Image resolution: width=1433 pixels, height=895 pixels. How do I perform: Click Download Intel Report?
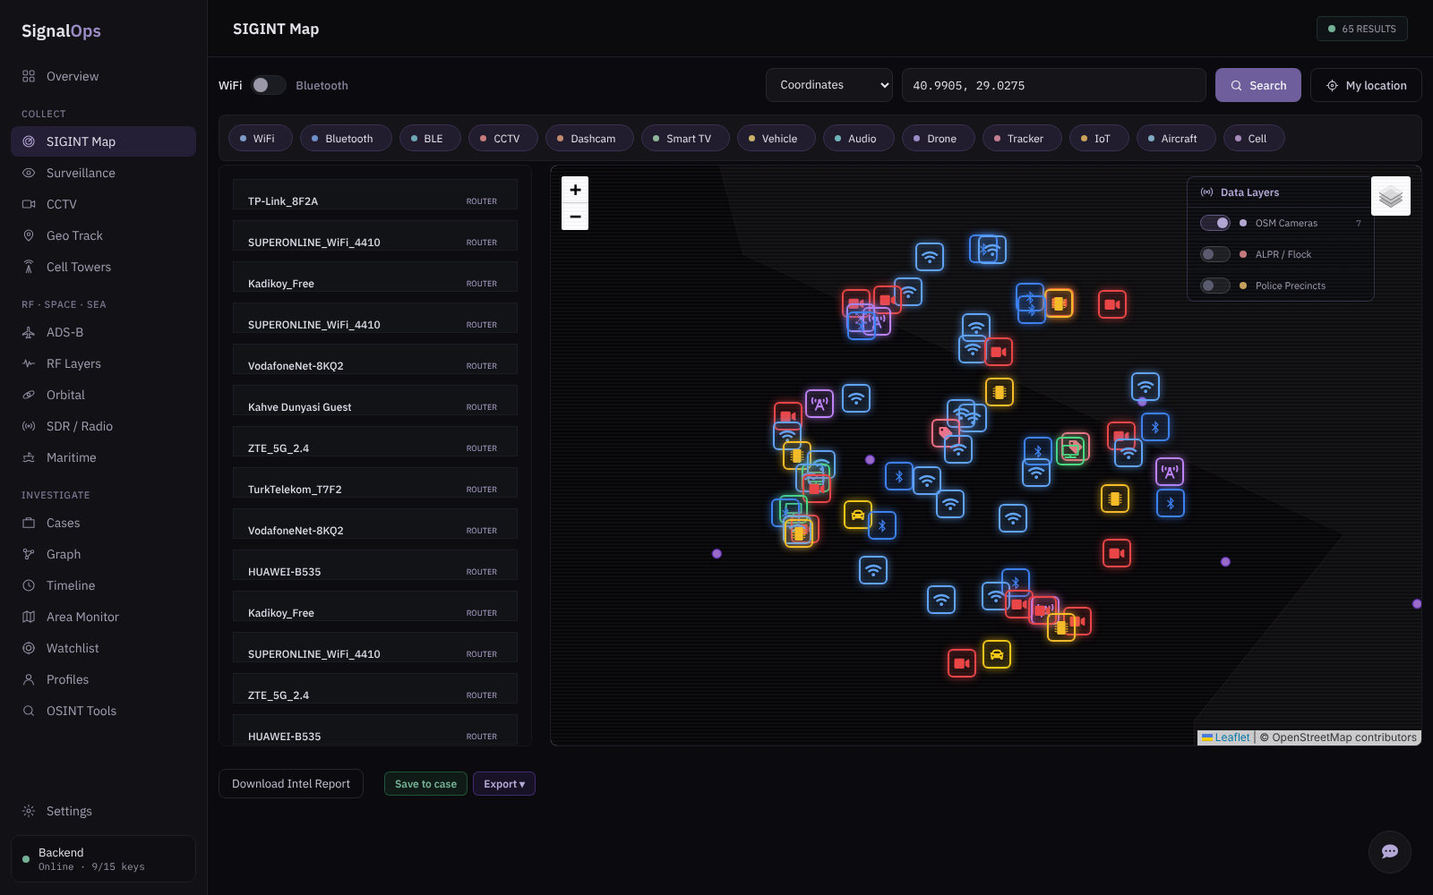point(291,784)
